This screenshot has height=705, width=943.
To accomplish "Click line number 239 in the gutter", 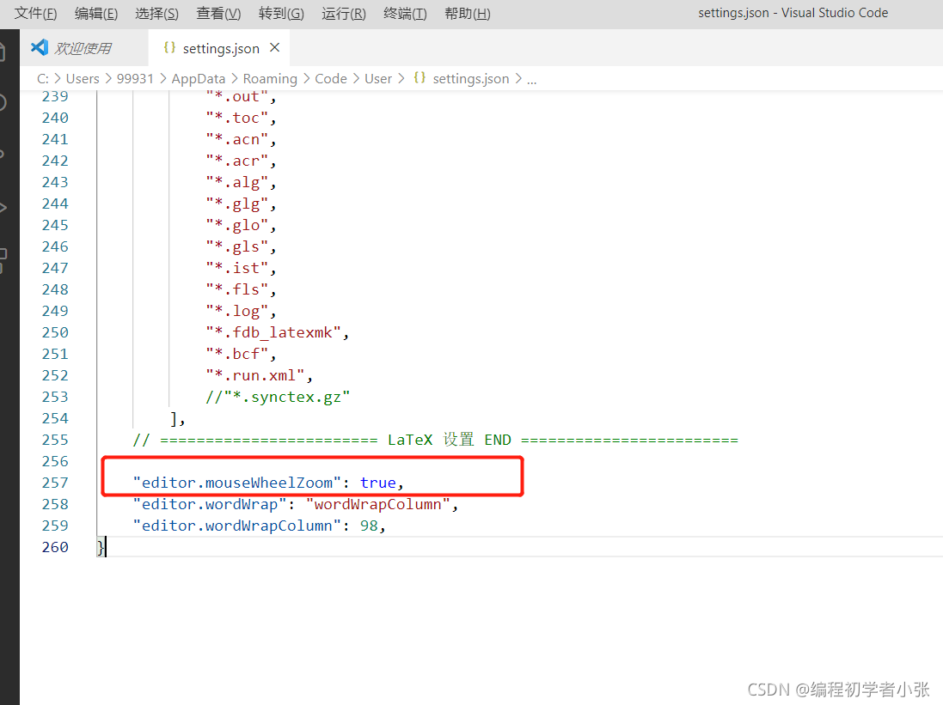I will (55, 96).
